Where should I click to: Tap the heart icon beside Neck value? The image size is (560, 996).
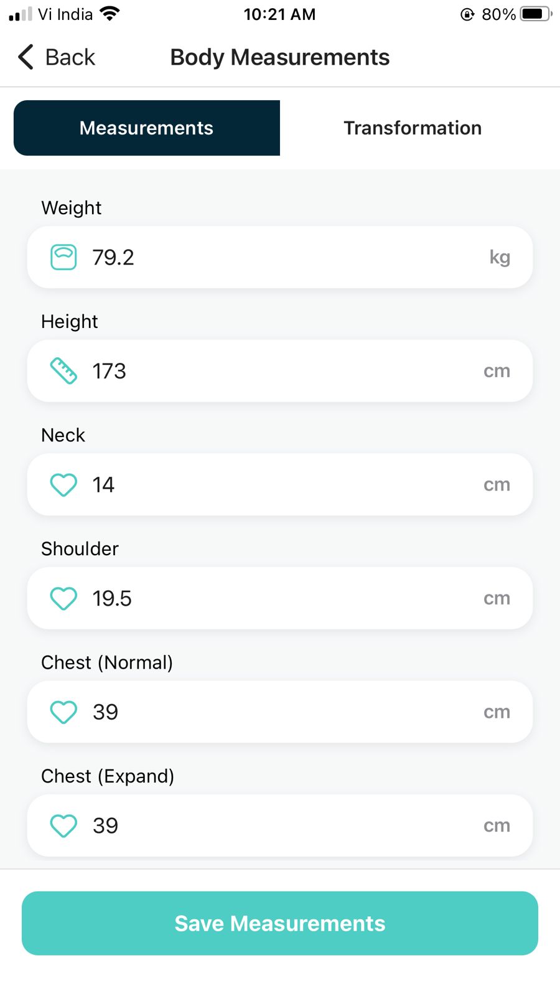pos(63,485)
